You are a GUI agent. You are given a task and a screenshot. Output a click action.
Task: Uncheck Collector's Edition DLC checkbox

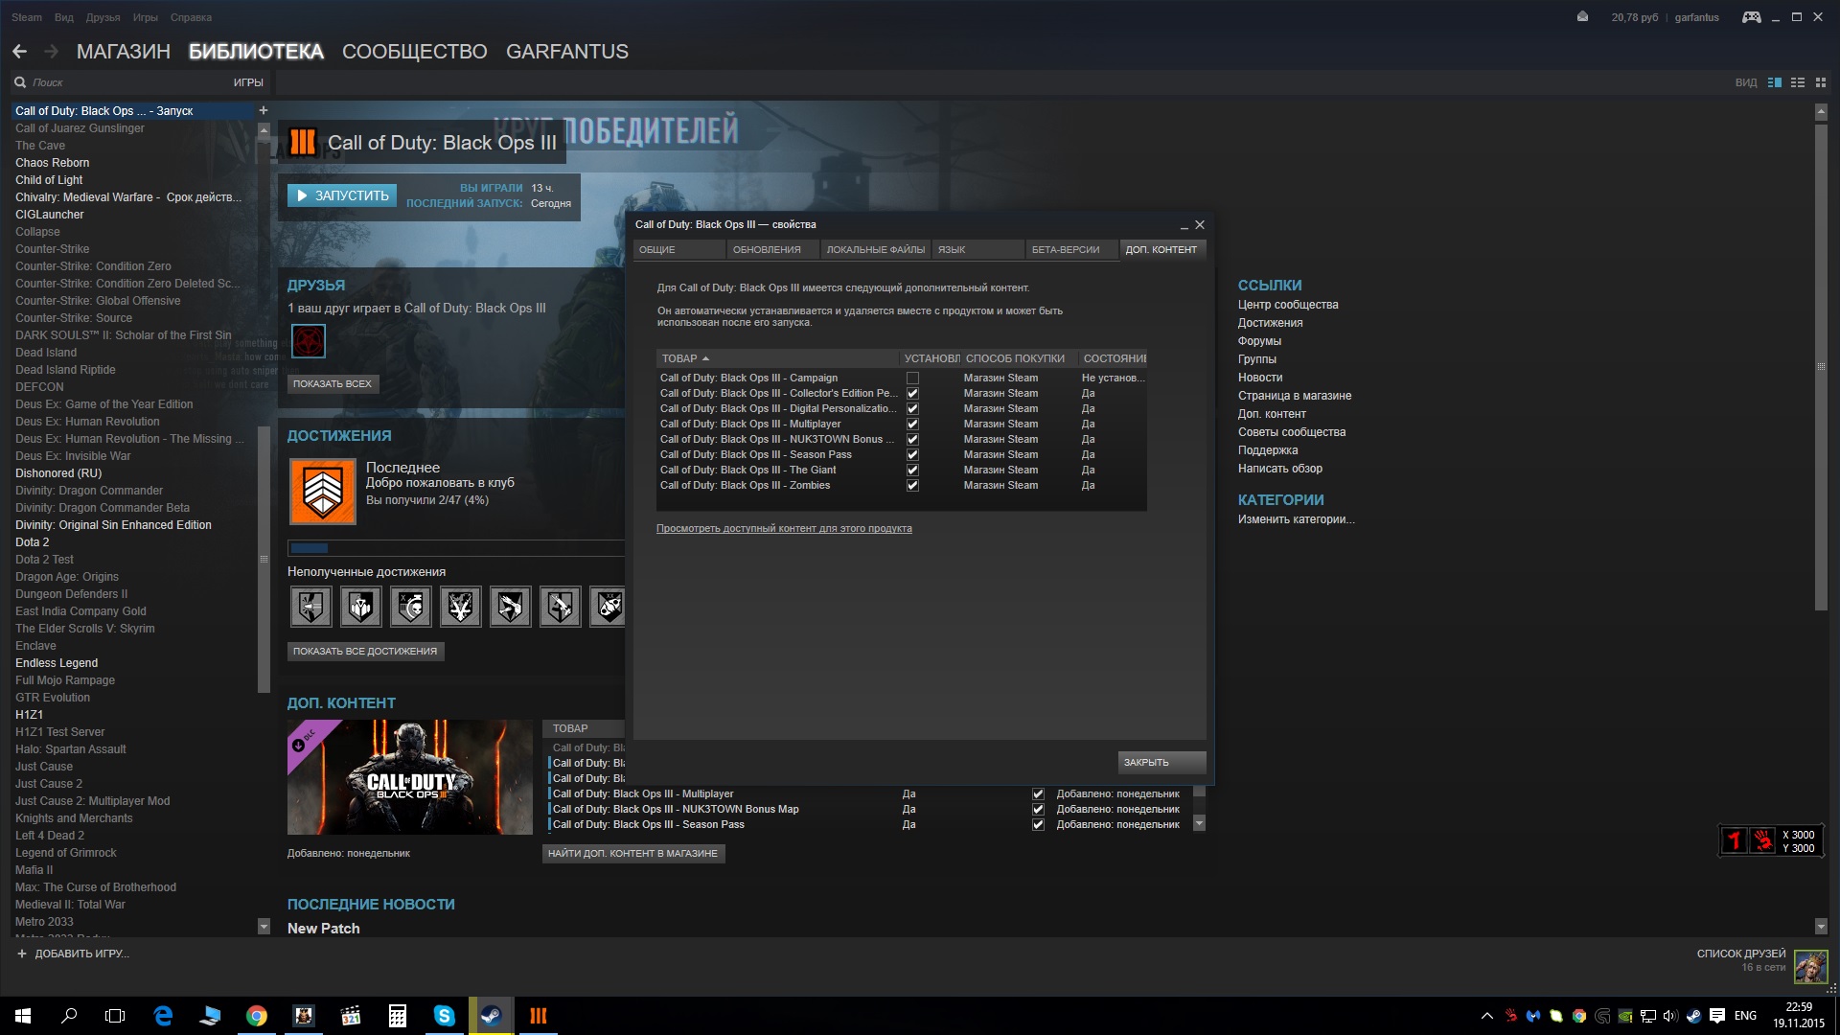pyautogui.click(x=912, y=394)
